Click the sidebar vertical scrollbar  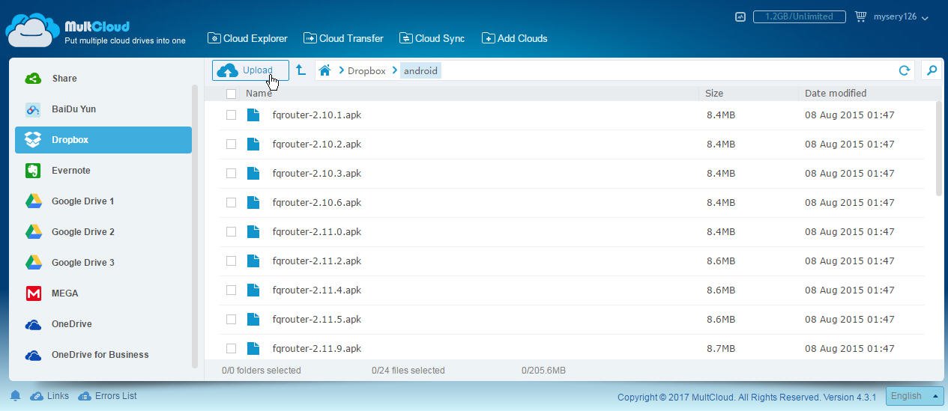pos(196,225)
